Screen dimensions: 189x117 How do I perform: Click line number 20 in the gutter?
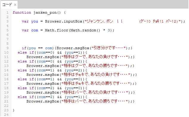point(6,97)
